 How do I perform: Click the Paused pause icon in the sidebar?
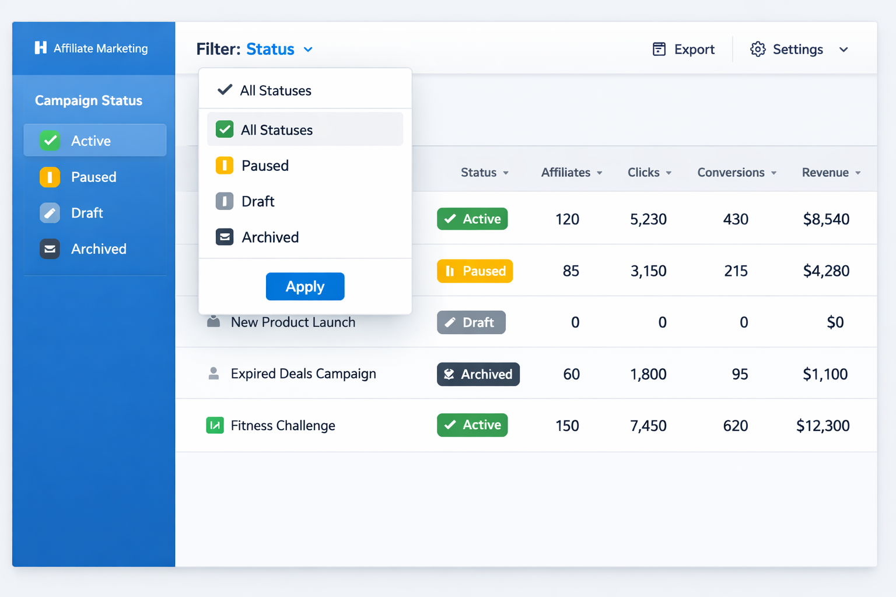[x=50, y=177]
